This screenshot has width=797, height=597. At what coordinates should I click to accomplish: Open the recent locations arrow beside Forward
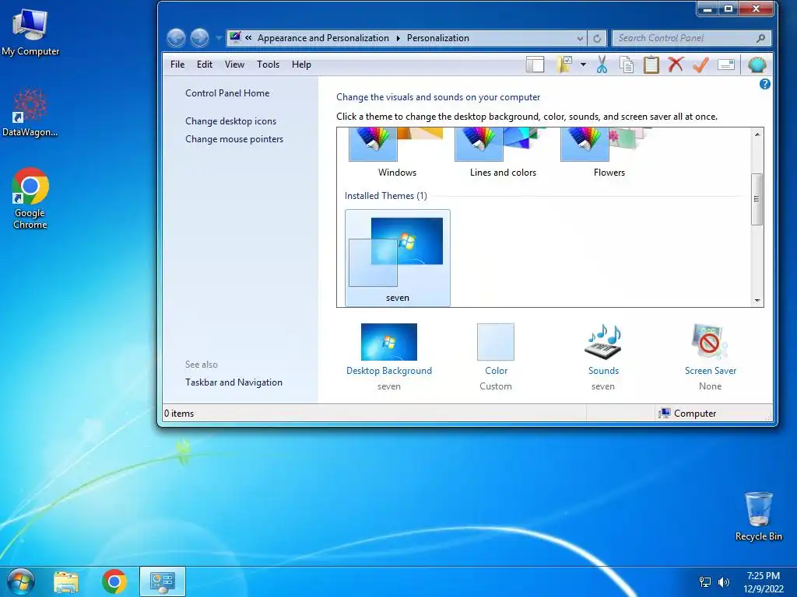pos(219,38)
